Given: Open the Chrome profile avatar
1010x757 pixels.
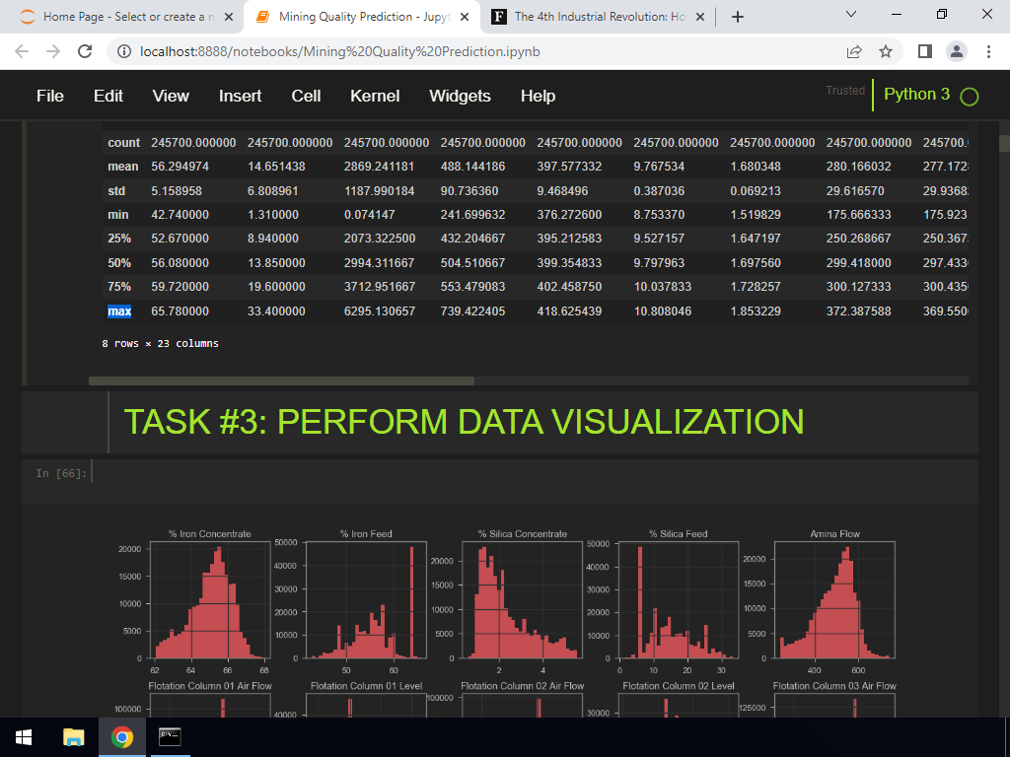Looking at the screenshot, I should point(958,51).
